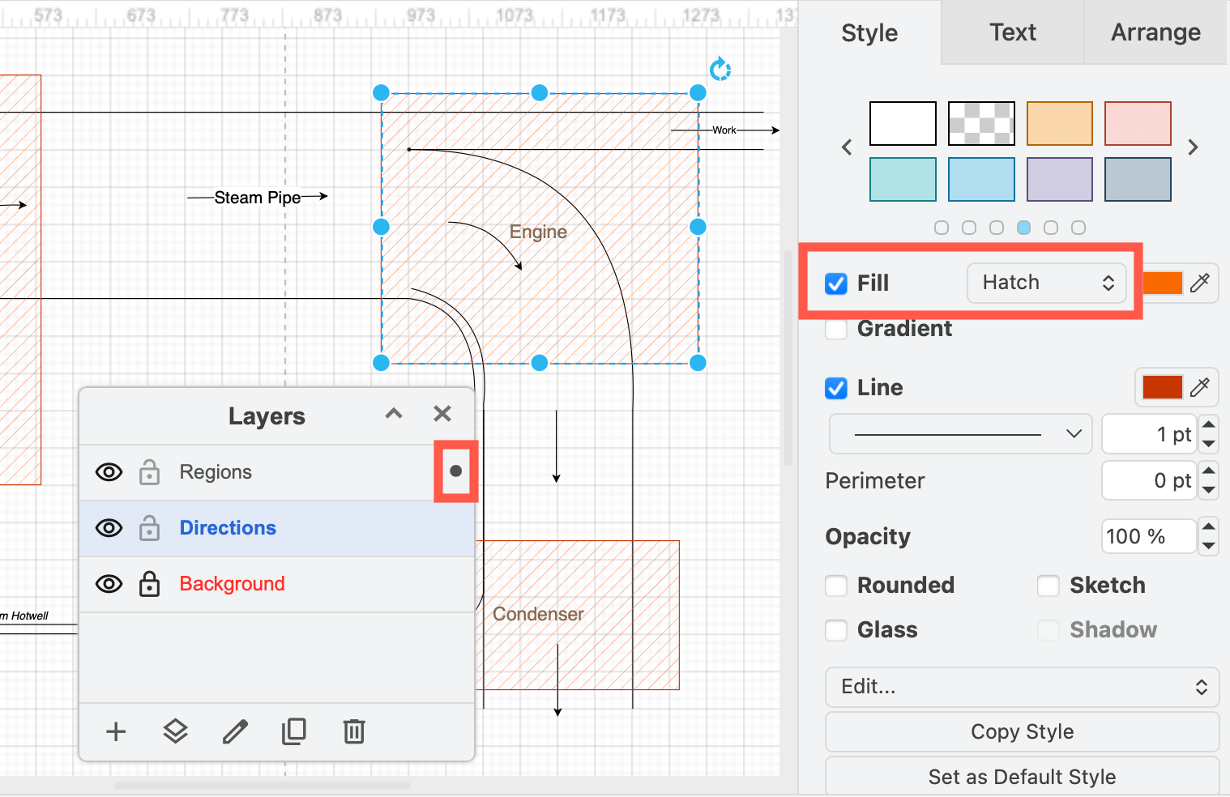Click the rename layer pencil icon
Image resolution: width=1230 pixels, height=797 pixels.
pyautogui.click(x=235, y=731)
